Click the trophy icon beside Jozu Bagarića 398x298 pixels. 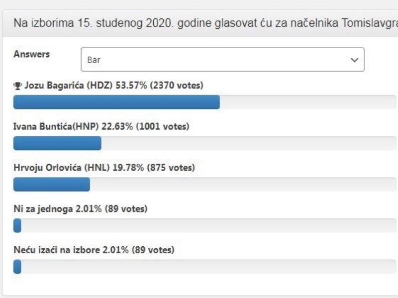coord(17,86)
